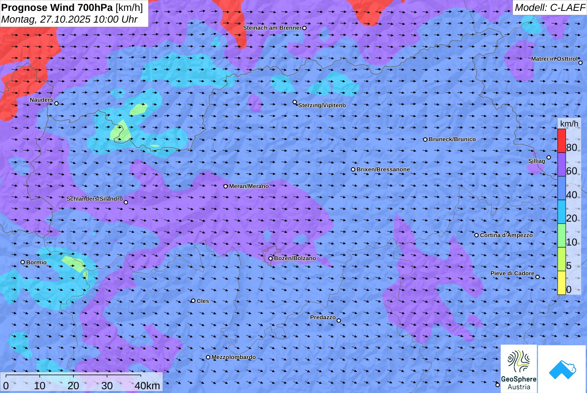Screen dimensions: 587x393
Task: Click the lime 5 km/h legend swatch
Action: [x=561, y=259]
